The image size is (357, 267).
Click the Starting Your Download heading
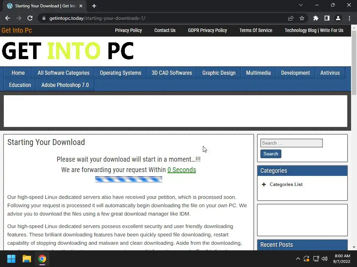point(46,142)
